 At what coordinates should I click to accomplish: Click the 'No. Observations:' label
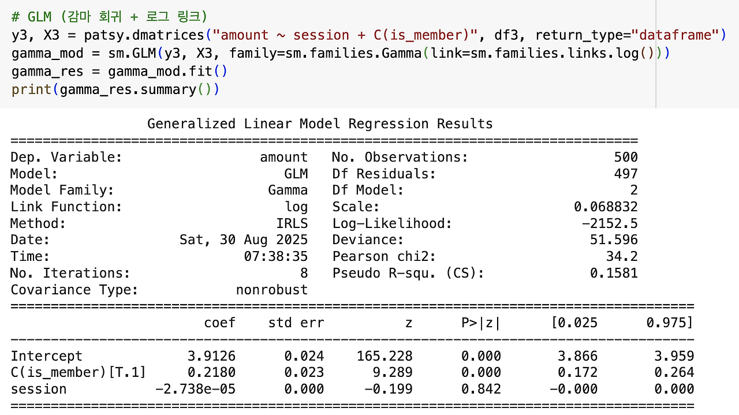tap(400, 157)
